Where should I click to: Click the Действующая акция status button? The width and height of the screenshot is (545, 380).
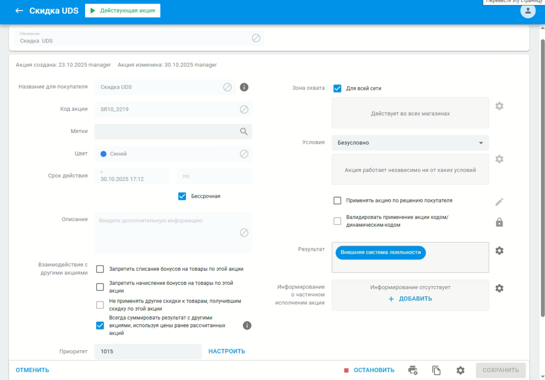pyautogui.click(x=122, y=10)
